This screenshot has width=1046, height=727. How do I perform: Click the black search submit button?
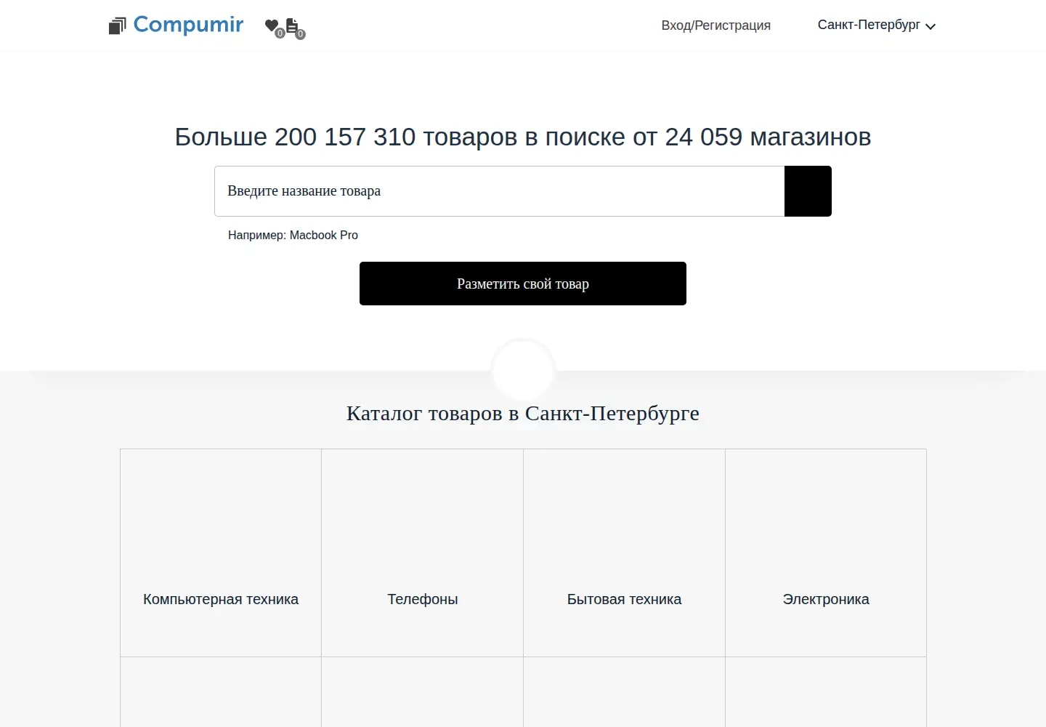click(x=808, y=191)
